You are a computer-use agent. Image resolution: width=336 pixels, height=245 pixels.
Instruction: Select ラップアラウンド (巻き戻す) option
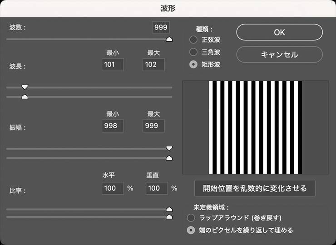(x=192, y=218)
